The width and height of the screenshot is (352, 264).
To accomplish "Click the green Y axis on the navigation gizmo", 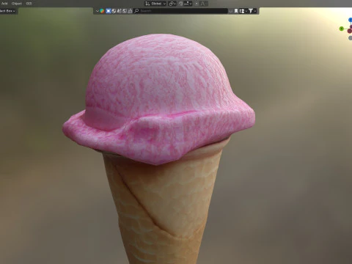I will click(342, 29).
